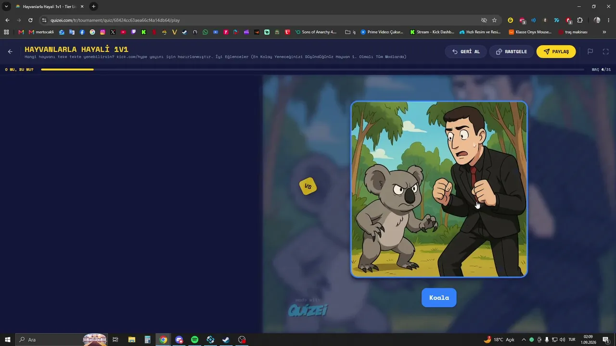Screen dimensions: 616x346
Task: Open the Sons of Anarchy bookmark
Action: 316,32
